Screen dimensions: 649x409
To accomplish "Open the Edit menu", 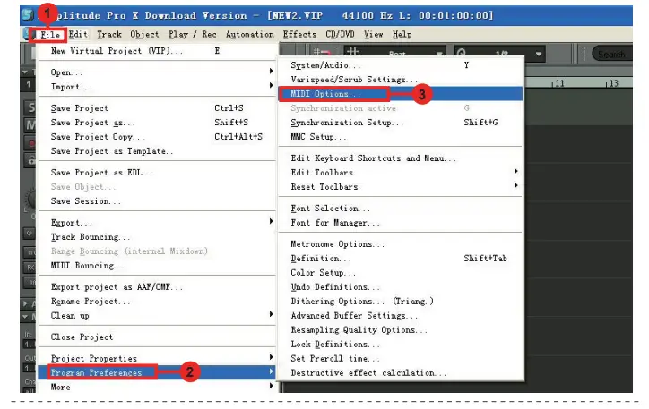I will pos(78,34).
